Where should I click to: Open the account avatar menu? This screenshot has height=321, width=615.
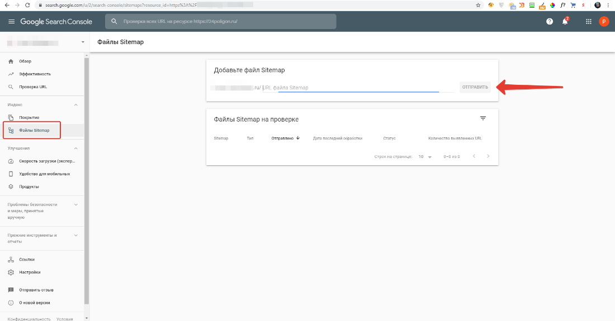[604, 22]
